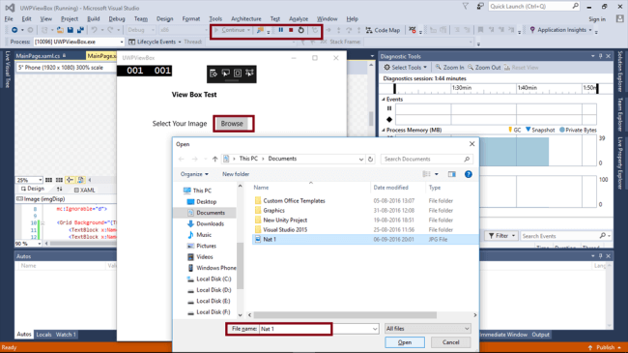The width and height of the screenshot is (628, 353).
Task: Click Search Documents field
Action: pos(427,159)
